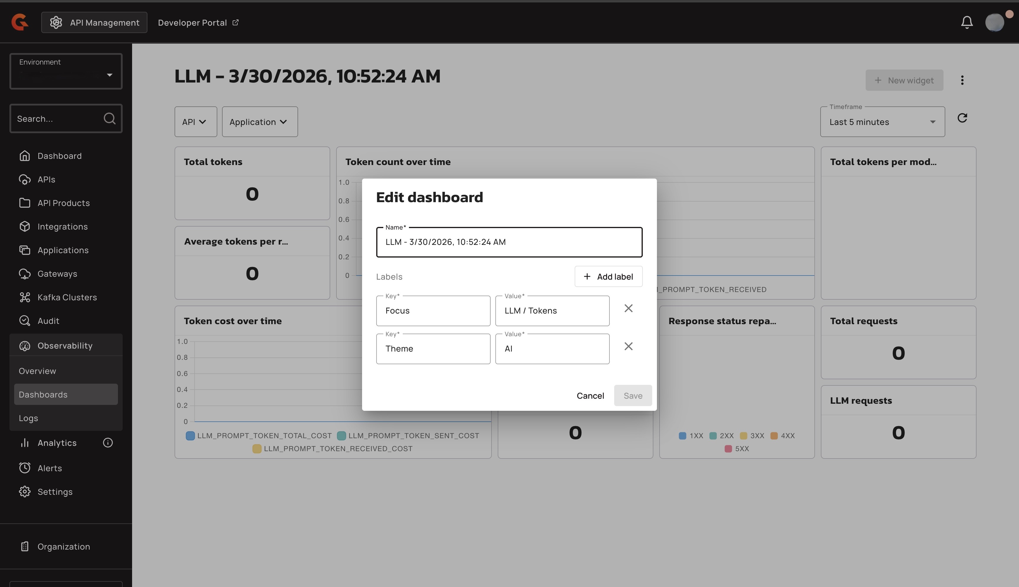Click the refresh dashboard icon
Viewport: 1019px width, 587px height.
coord(962,118)
